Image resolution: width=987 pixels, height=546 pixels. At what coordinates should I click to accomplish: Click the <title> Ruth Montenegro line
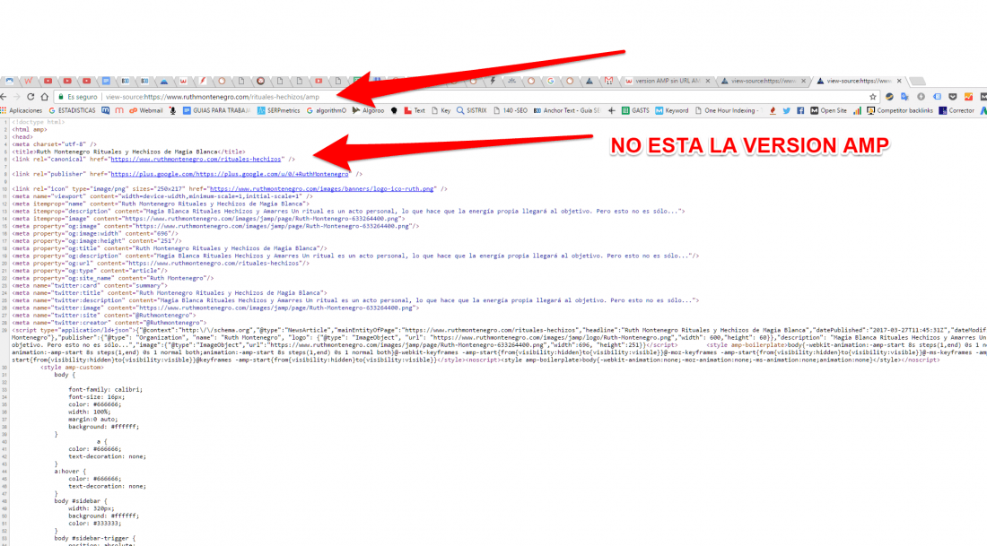128,152
